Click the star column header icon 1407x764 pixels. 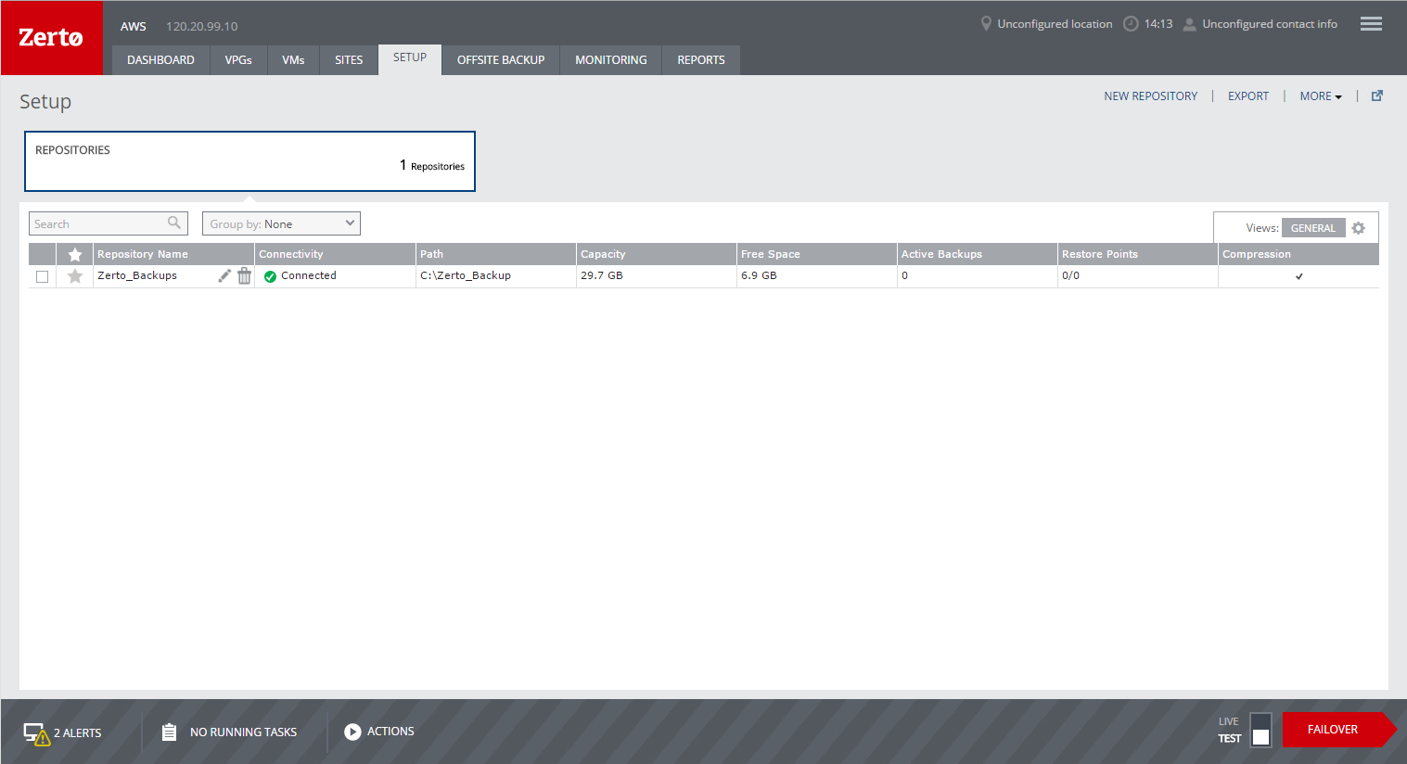point(75,254)
